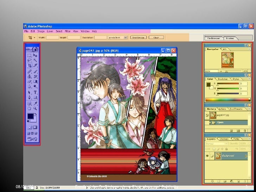Click the Front Image button
Screen dimensions: 256x192
139,38
